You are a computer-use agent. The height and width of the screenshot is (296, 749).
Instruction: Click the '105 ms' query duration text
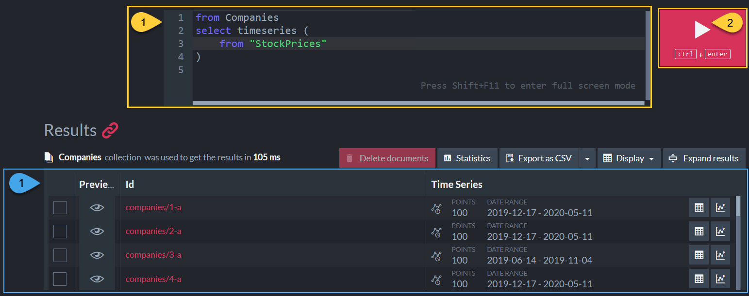[x=266, y=157]
